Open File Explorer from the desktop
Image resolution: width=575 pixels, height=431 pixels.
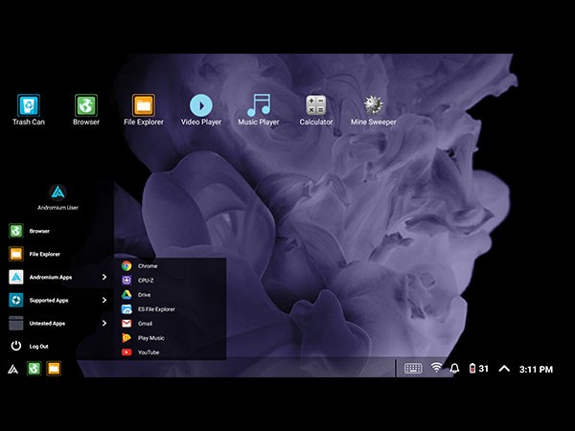(x=144, y=105)
